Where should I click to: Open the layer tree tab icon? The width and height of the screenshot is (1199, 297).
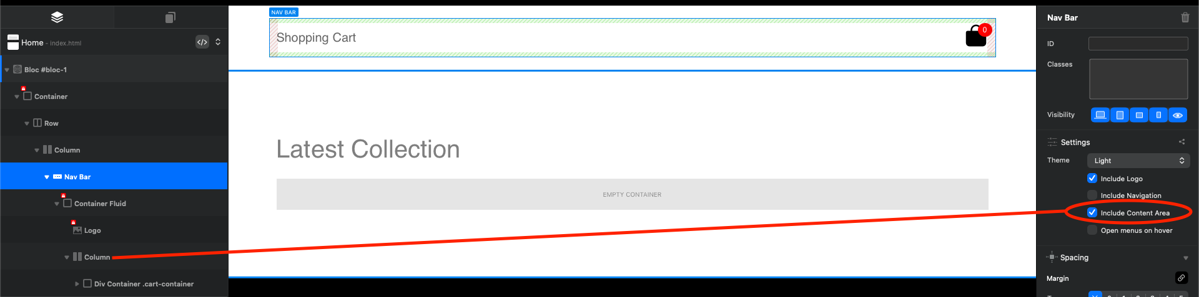point(57,17)
